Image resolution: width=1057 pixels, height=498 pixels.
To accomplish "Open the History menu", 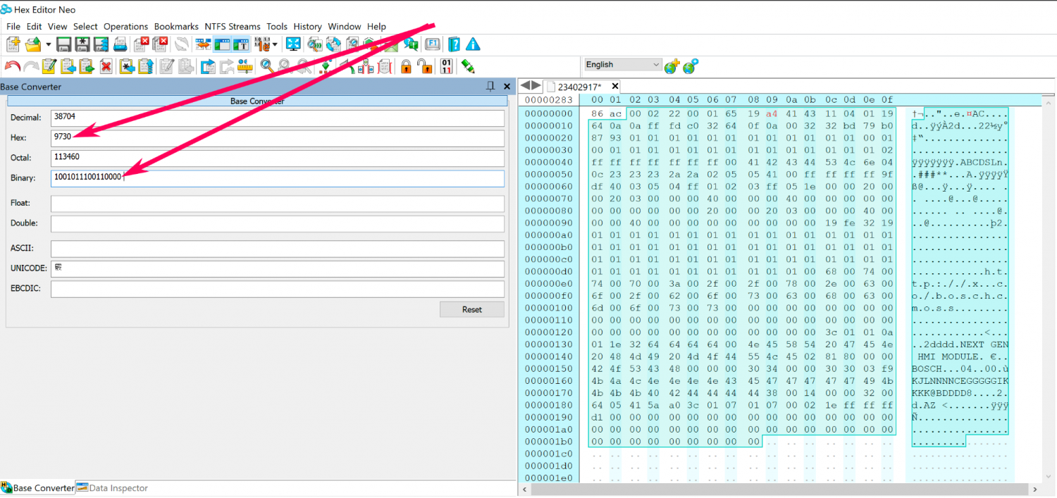I will (308, 26).
